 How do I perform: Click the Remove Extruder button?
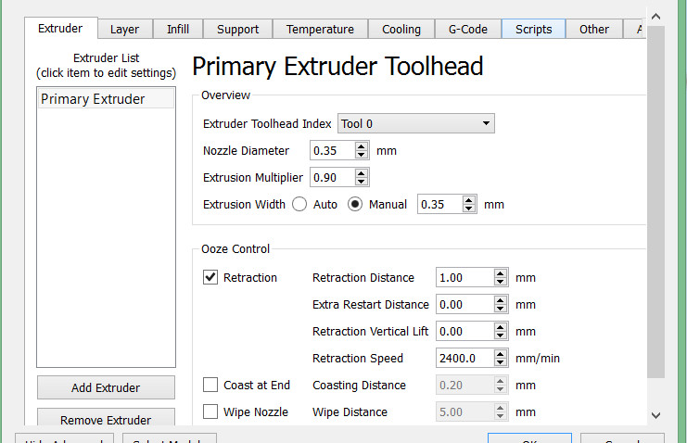point(106,420)
